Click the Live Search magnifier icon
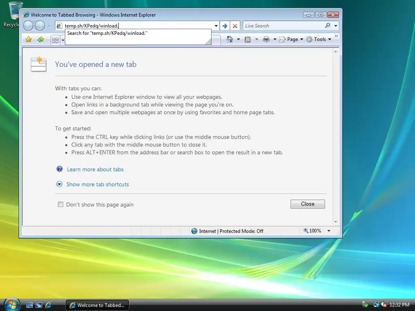 point(327,26)
